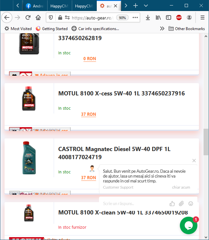Viewport: 209px width, 240px height.
Task: Open MOTUL 8100 X-clean 5W-40 1L title
Action: [123, 213]
